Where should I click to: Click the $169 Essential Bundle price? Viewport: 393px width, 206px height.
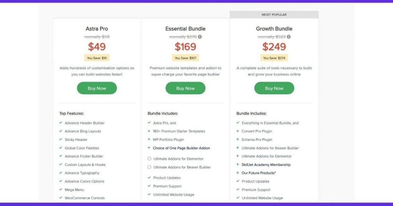tap(185, 47)
